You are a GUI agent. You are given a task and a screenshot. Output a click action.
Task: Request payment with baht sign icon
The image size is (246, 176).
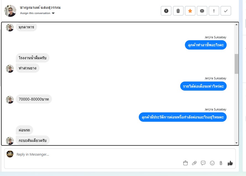point(221,163)
